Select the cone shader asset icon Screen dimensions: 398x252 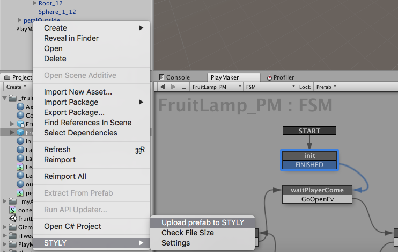click(x=13, y=210)
